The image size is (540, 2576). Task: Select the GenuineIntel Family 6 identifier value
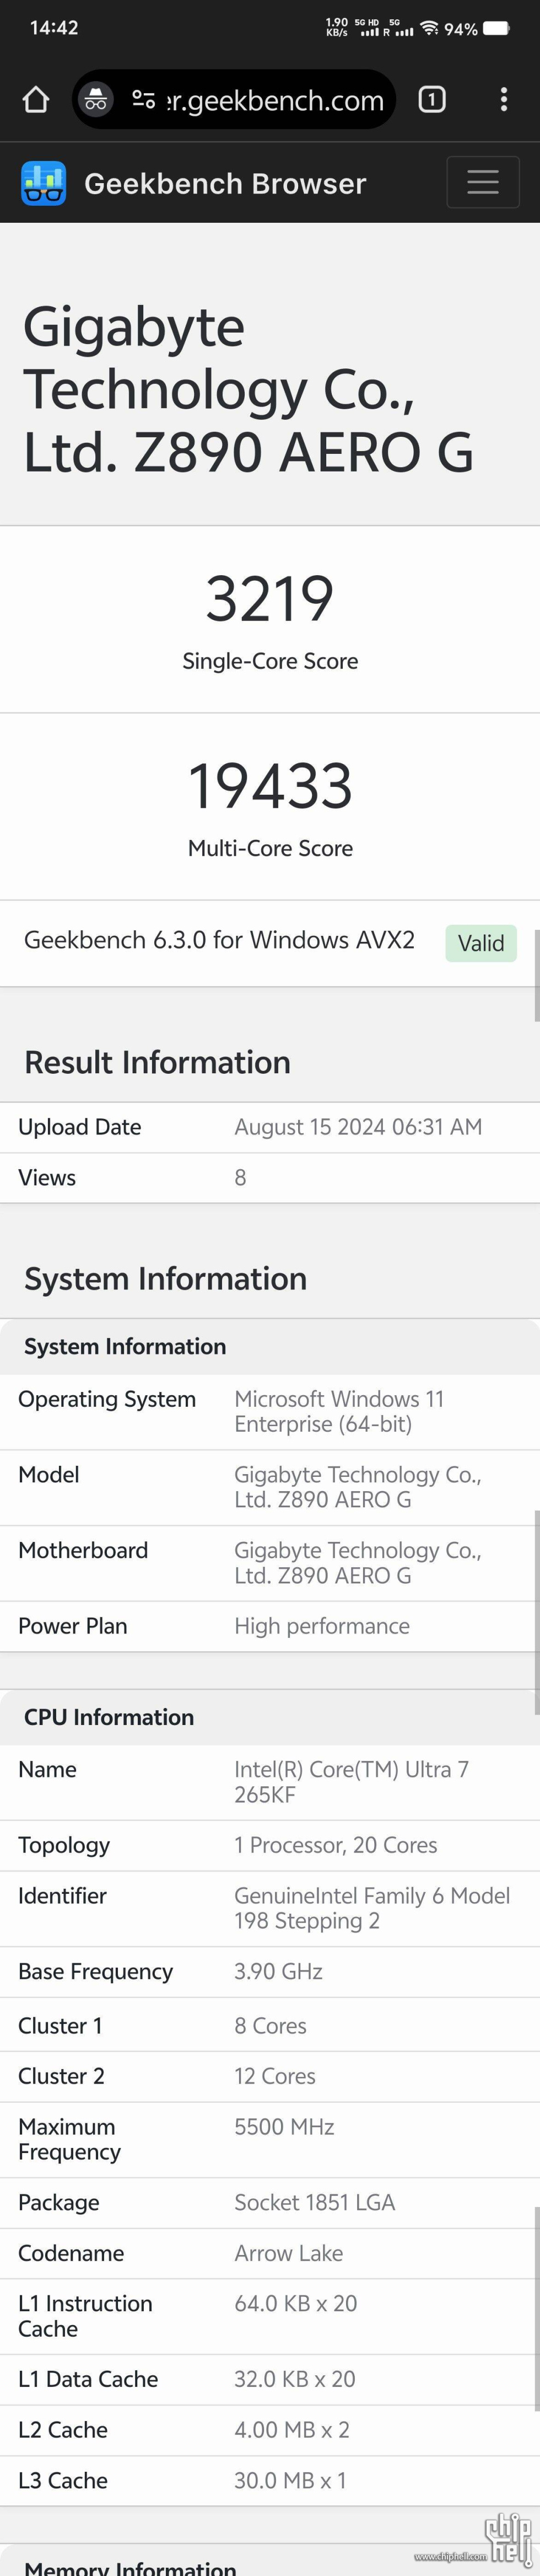tap(372, 1908)
